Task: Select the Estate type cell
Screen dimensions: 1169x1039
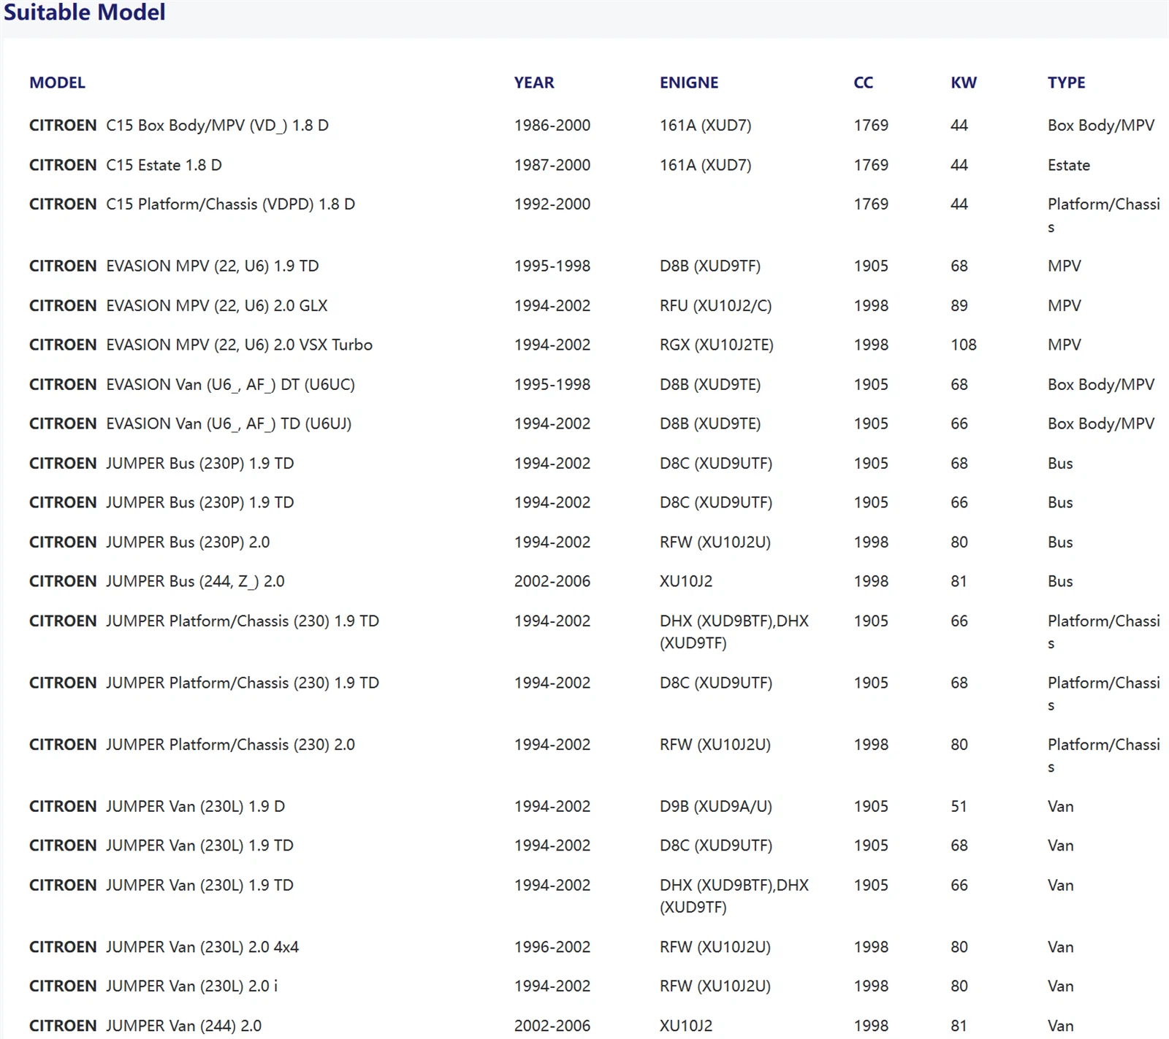Action: point(1068,165)
